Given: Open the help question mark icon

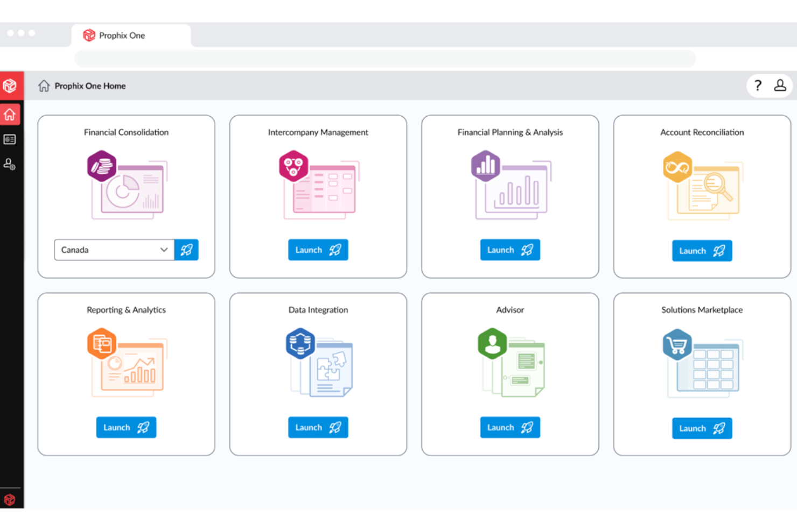Looking at the screenshot, I should (758, 86).
